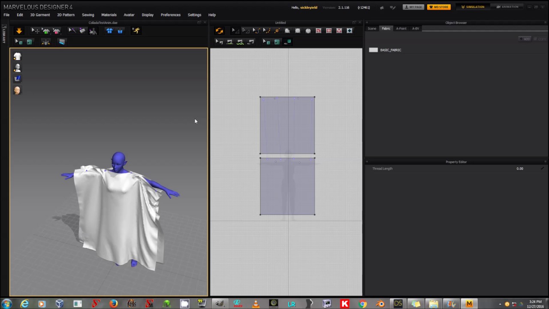Switch to the A-Point tab
This screenshot has width=549, height=309.
click(401, 28)
